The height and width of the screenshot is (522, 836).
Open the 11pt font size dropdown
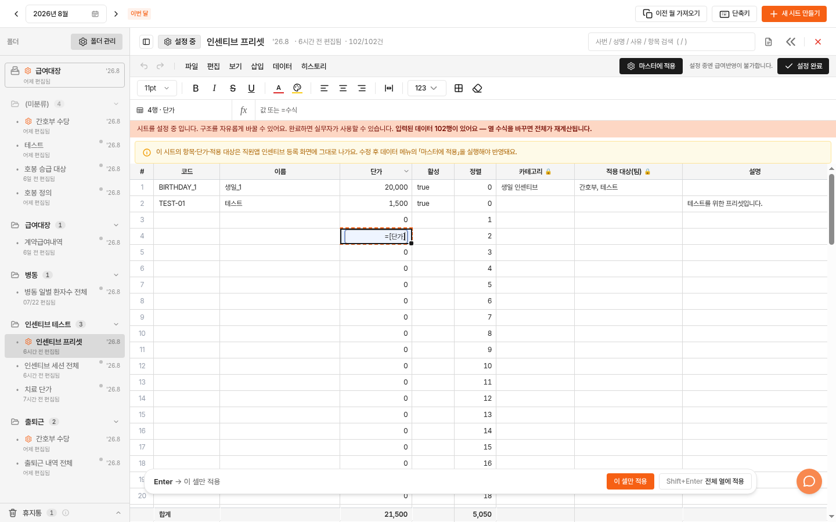[x=157, y=88]
